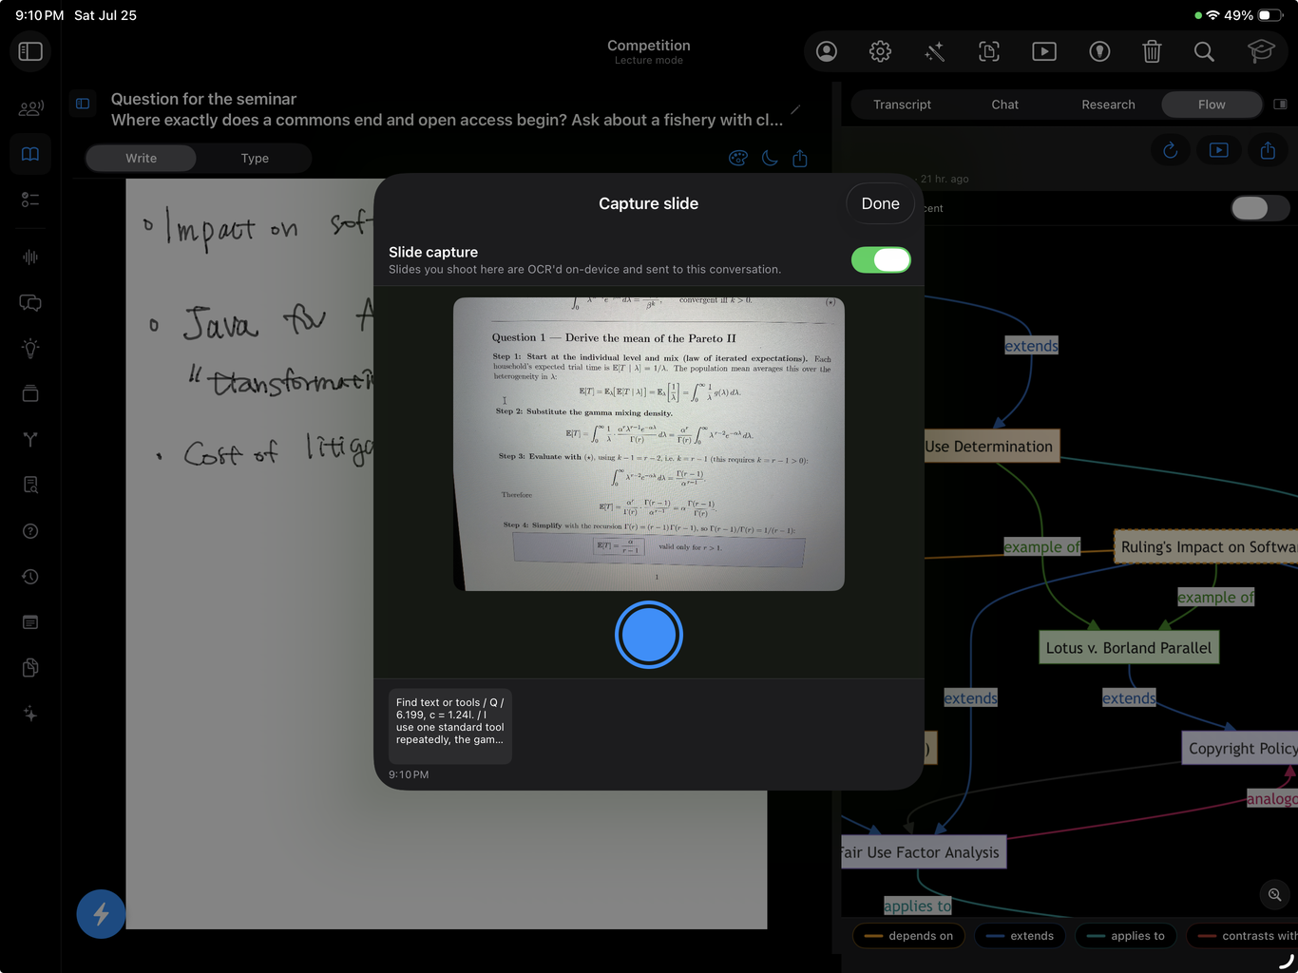This screenshot has width=1298, height=973.
Task: Tap the blue shutter button to capture
Action: coord(649,635)
